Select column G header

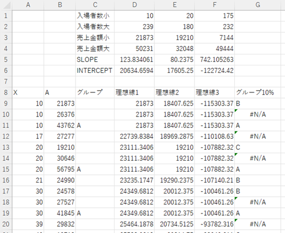257,5
